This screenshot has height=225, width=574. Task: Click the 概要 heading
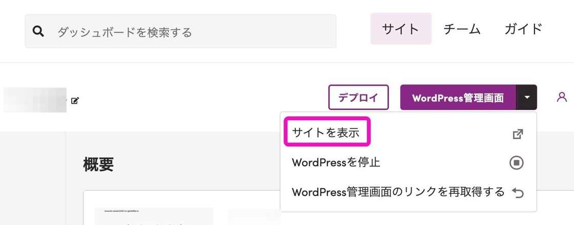click(x=98, y=164)
